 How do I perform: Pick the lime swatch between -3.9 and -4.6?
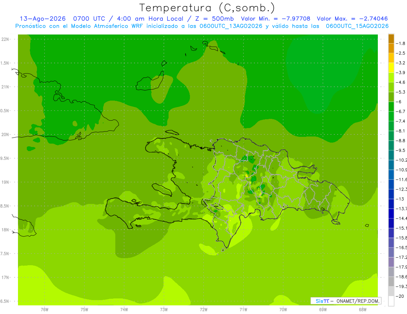click(391, 77)
